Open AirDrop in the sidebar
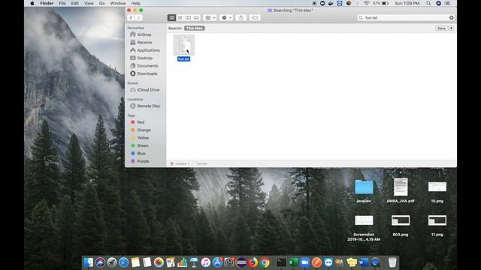 click(x=144, y=34)
